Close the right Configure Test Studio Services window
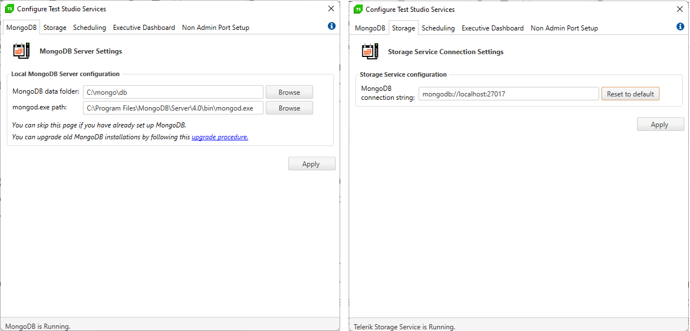This screenshot has height=331, width=690. pyautogui.click(x=680, y=9)
